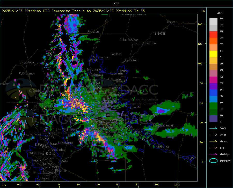Pick the royal blue swatch in dBZ legend

coord(213,93)
